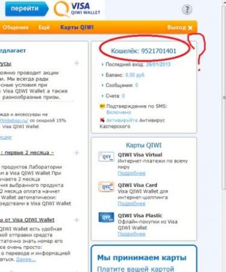Open Подробнее link under QIWI Visa Plastic
Viewport: 226px width, 272px height.
coord(131,234)
